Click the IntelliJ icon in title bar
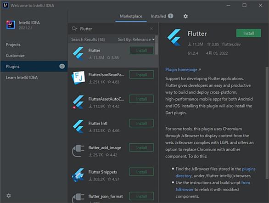Viewport: 269px width, 203px height. 6,5
